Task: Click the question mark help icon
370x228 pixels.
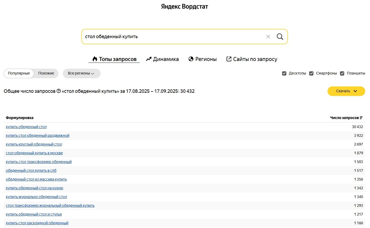Action: 59,91
